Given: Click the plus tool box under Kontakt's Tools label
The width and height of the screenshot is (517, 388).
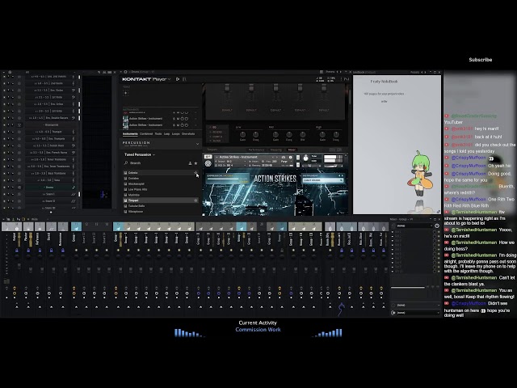Looking at the screenshot, I should click(x=126, y=94).
